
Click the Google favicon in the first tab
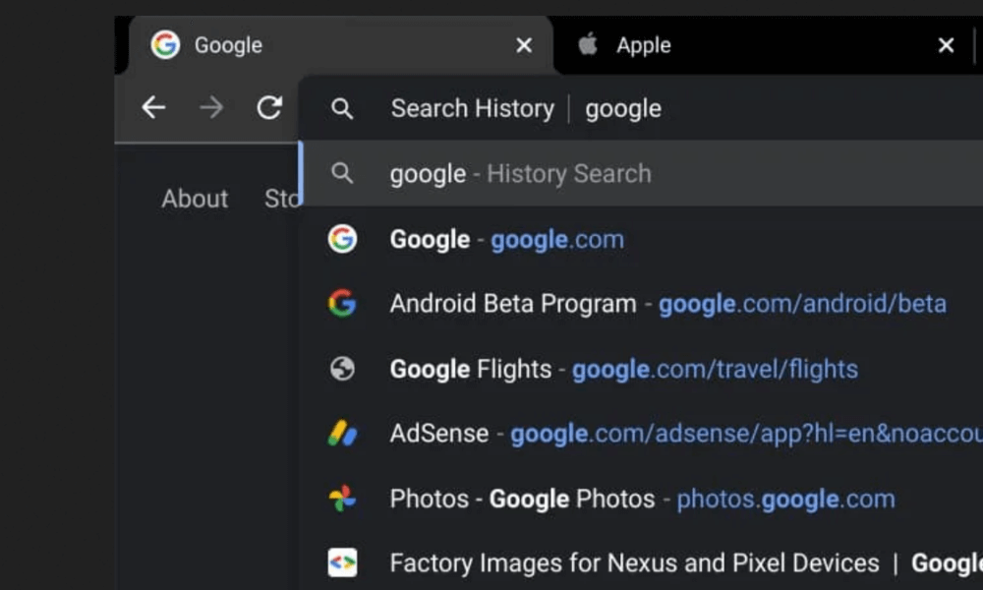click(x=165, y=44)
